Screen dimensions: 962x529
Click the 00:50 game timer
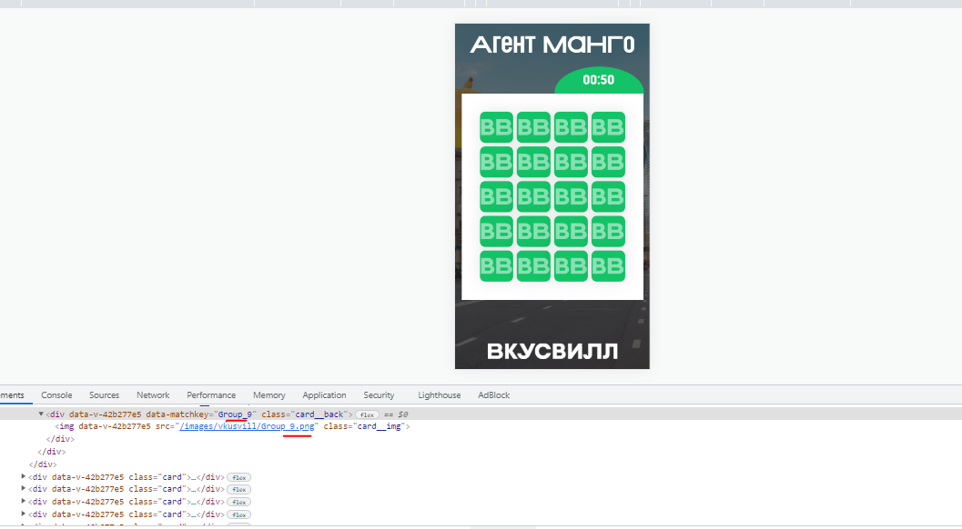click(598, 80)
